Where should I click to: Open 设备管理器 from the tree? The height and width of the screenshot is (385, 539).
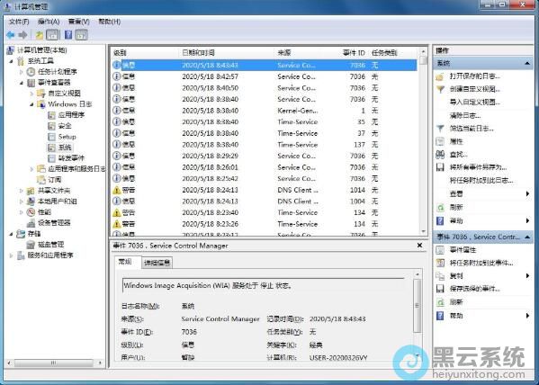pos(54,223)
